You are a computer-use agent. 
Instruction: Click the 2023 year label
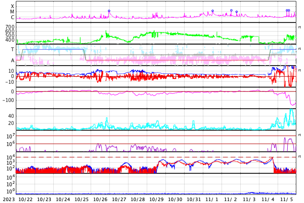click(x=9, y=200)
